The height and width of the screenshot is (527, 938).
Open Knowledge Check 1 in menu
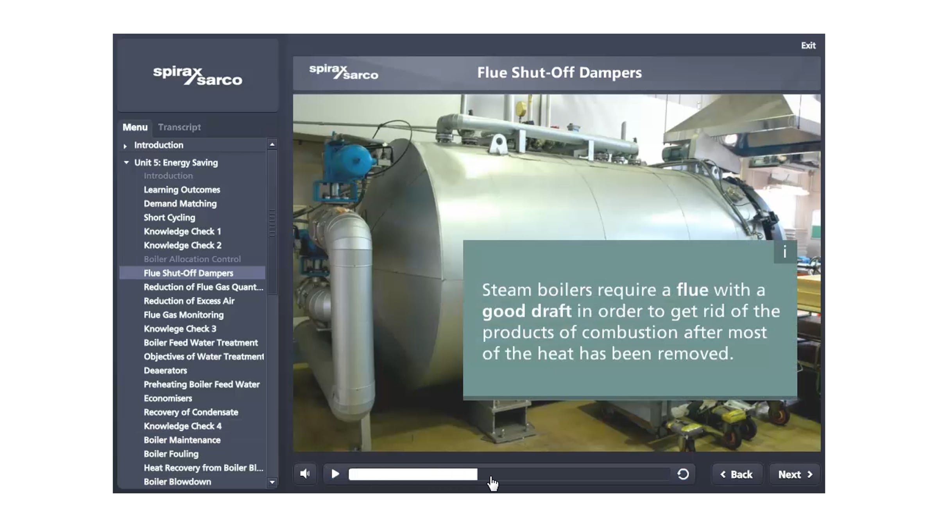182,231
